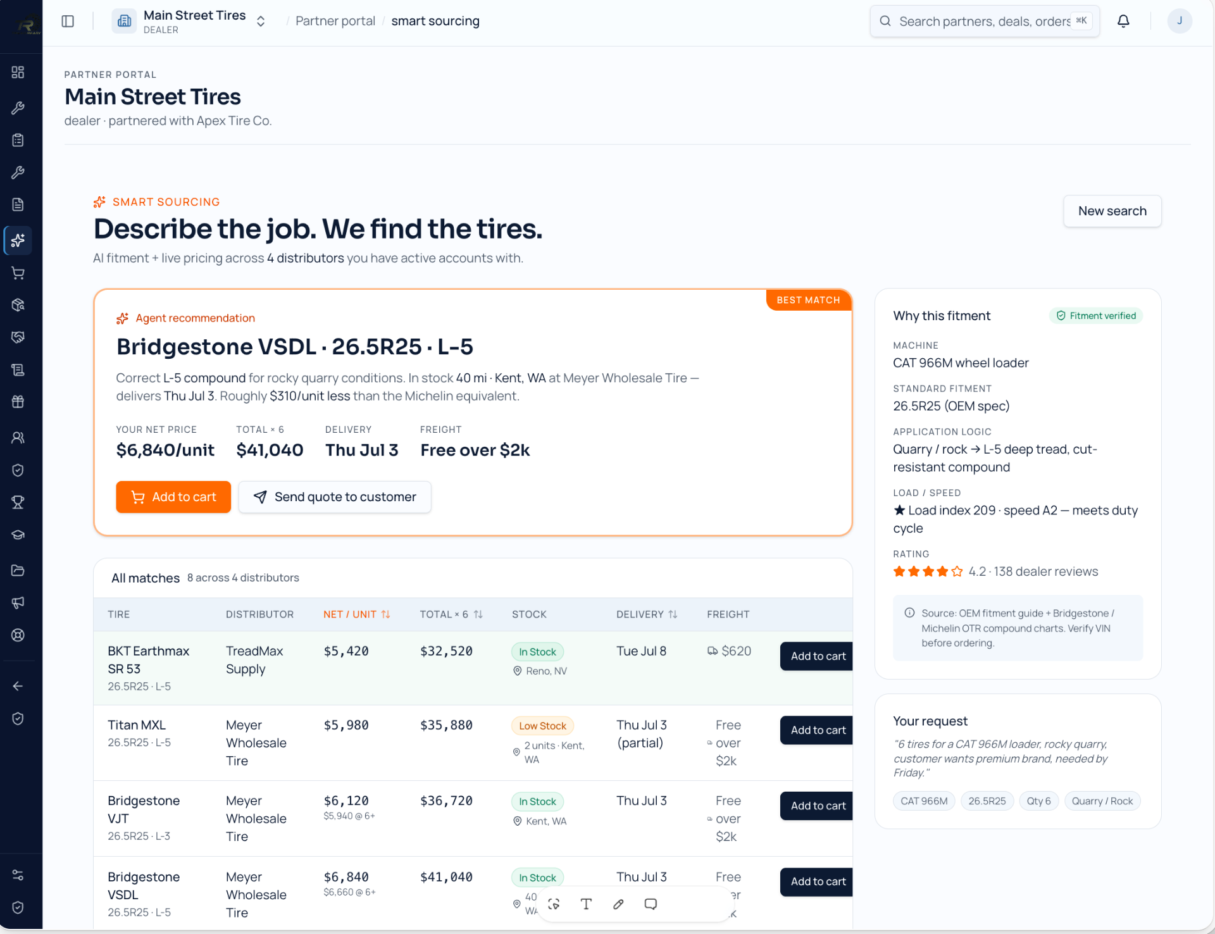Open the shopping cart icon in sidebar
1215x934 pixels.
point(18,273)
